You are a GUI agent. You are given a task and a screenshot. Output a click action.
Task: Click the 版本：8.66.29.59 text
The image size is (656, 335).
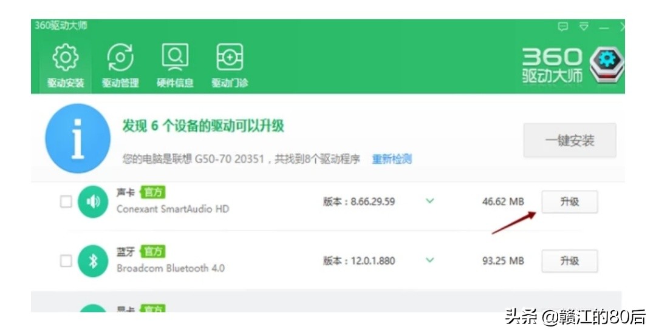point(359,201)
